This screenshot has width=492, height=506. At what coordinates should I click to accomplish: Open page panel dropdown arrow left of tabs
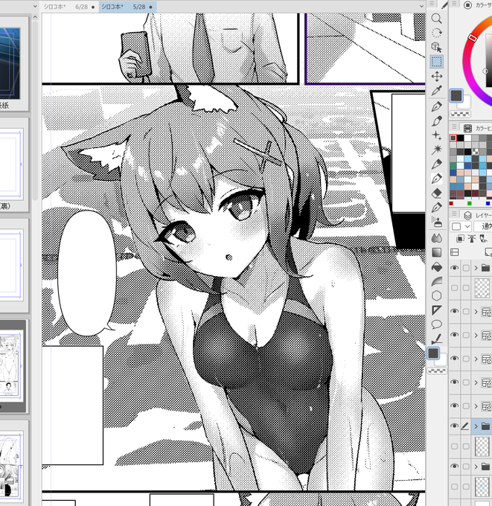35,6
